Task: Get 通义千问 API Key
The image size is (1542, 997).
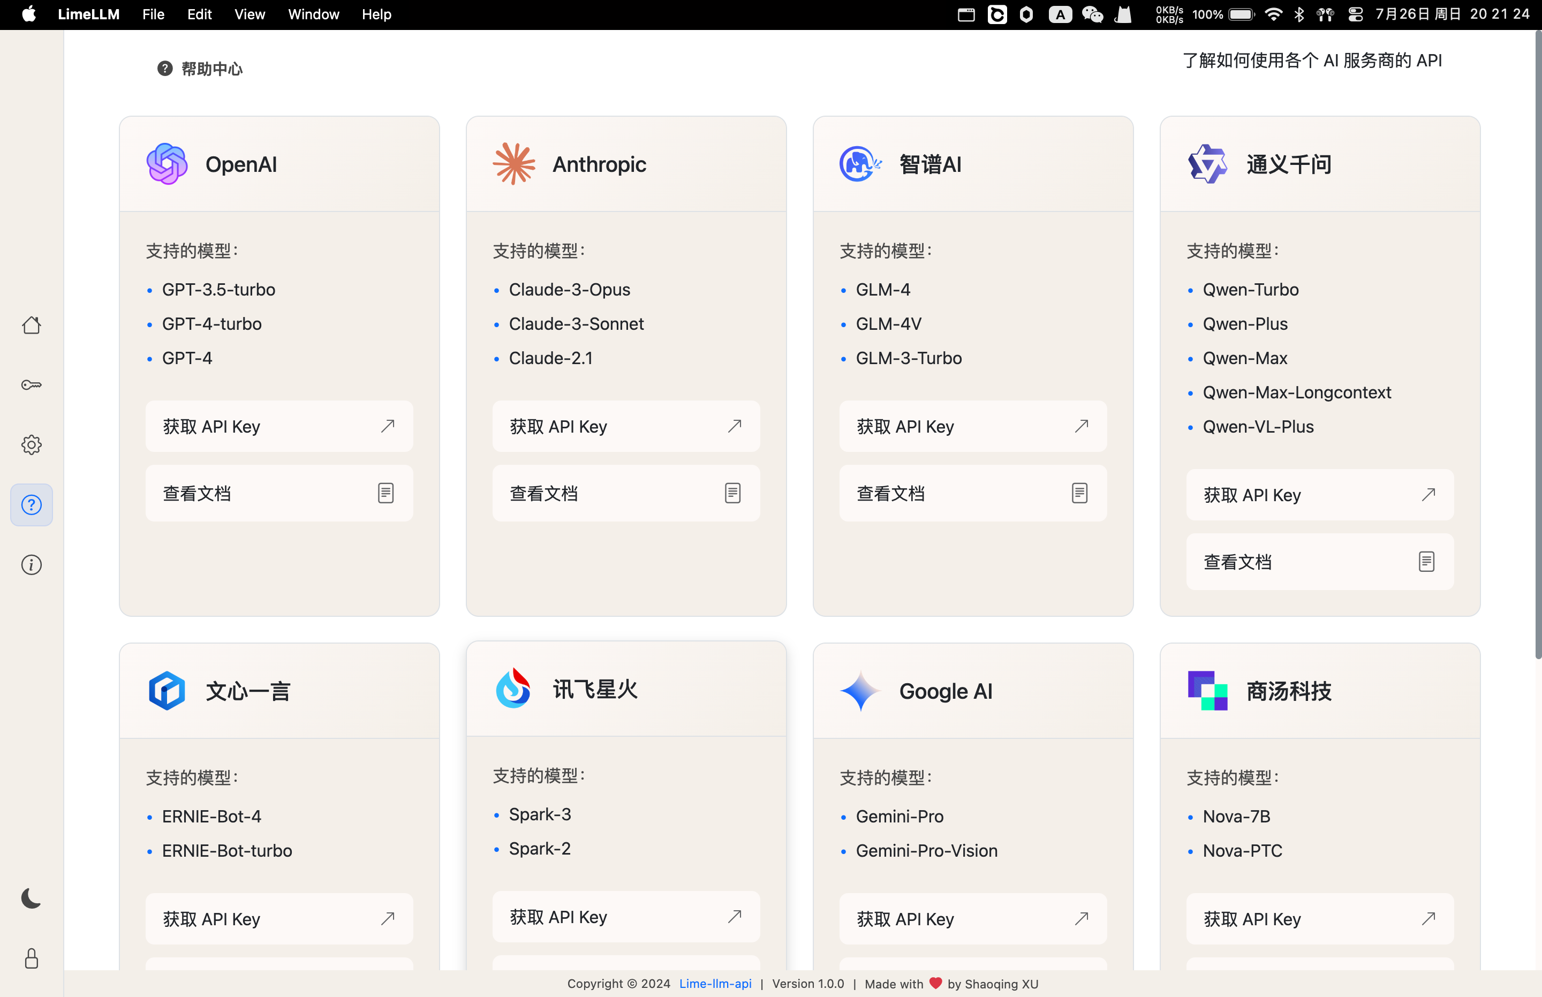Action: click(x=1320, y=495)
